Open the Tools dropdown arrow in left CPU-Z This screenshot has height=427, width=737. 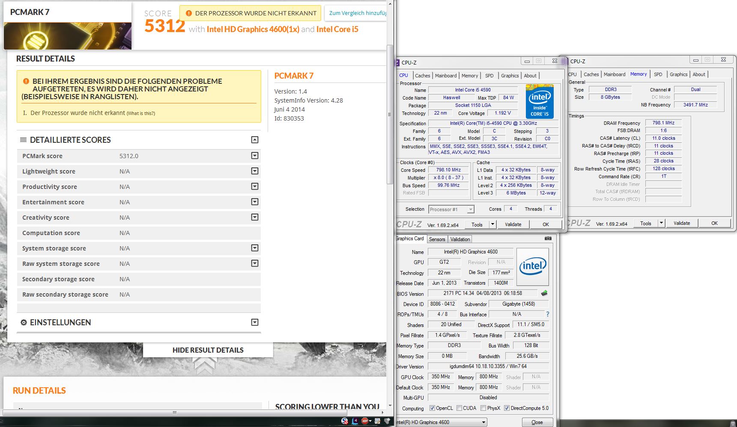492,224
